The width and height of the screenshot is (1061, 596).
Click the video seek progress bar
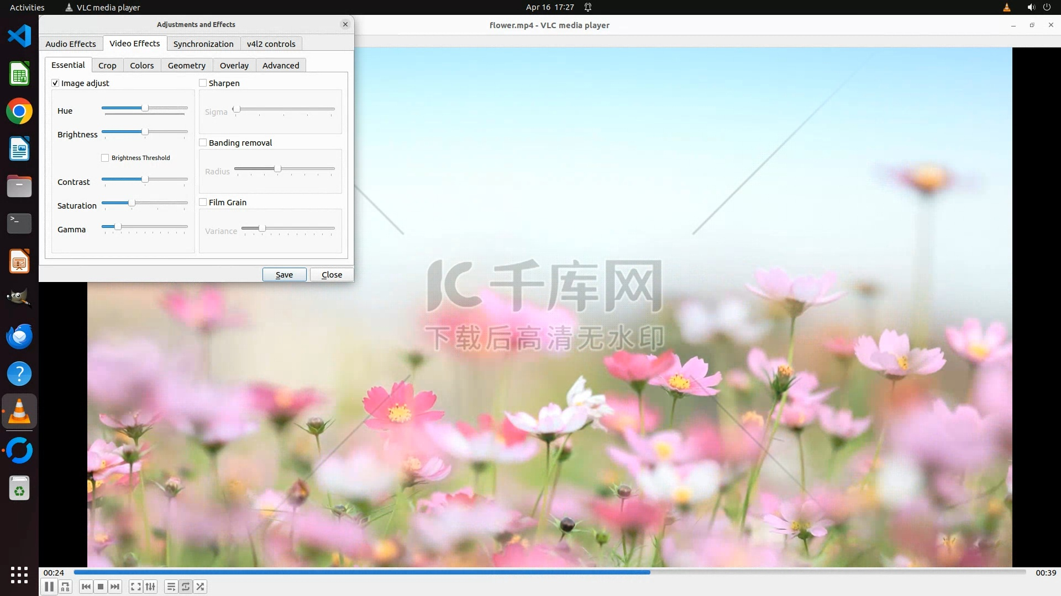pyautogui.click(x=550, y=573)
